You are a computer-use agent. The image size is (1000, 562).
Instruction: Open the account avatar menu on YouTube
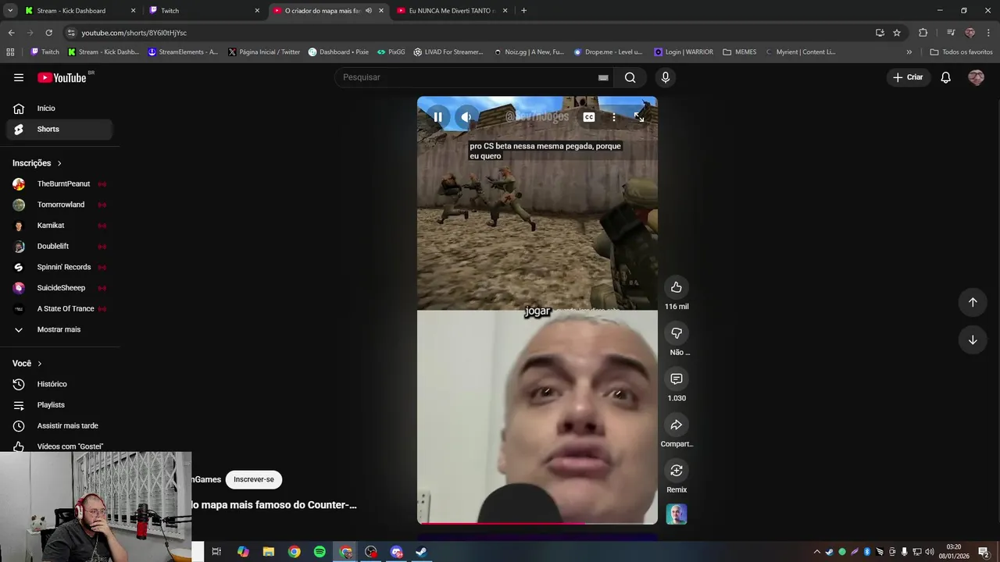(x=976, y=77)
